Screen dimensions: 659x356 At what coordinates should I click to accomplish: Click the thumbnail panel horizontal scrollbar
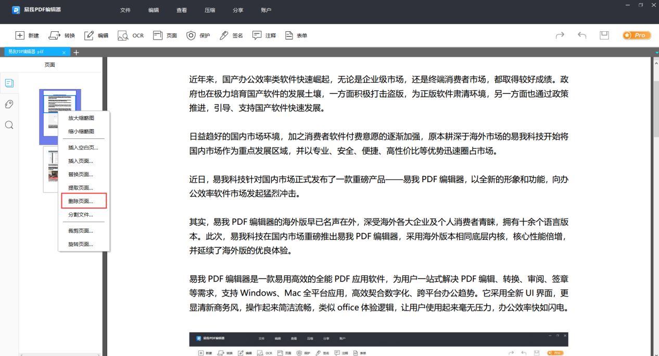click(60, 354)
